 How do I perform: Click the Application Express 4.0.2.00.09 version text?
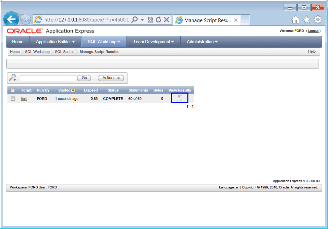[296, 181]
